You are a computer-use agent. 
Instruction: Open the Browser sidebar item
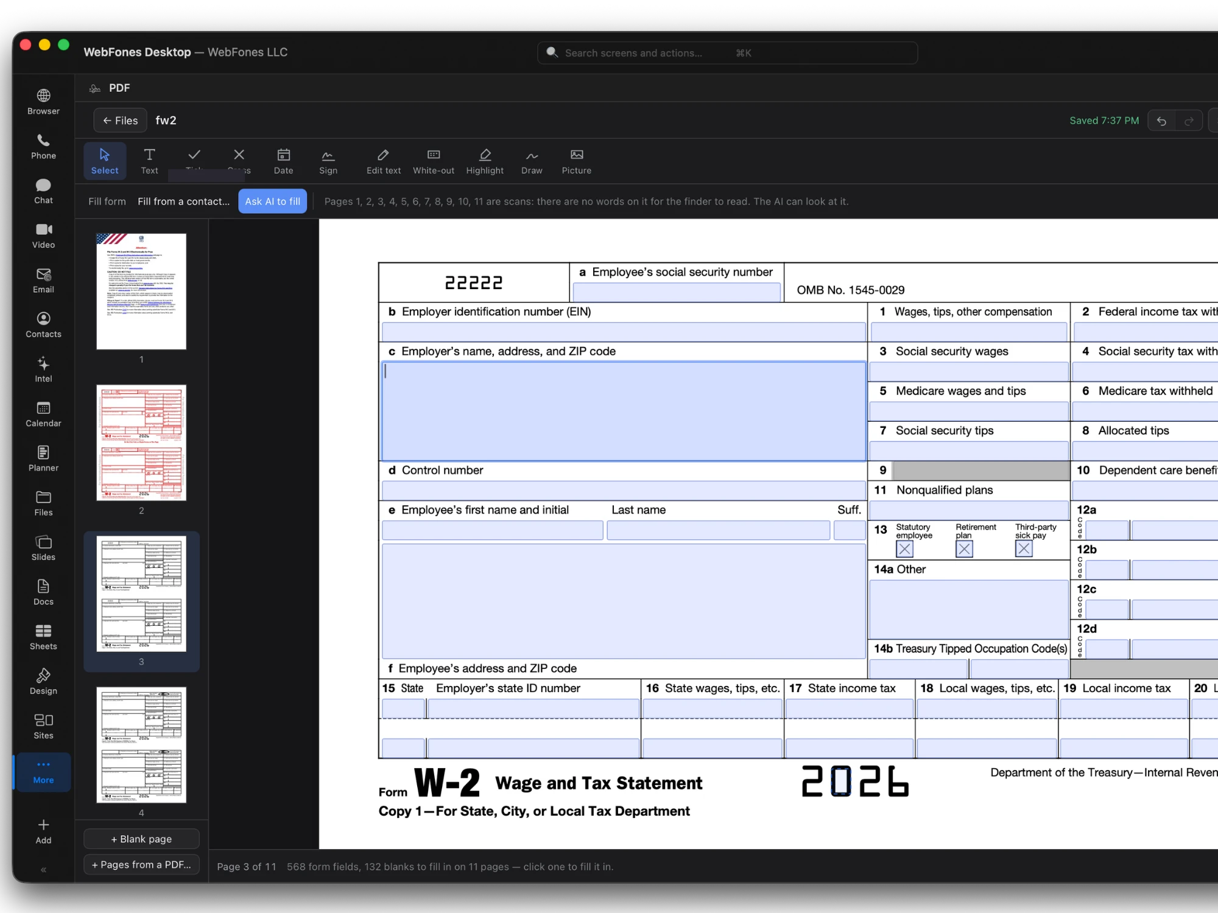[x=43, y=102]
